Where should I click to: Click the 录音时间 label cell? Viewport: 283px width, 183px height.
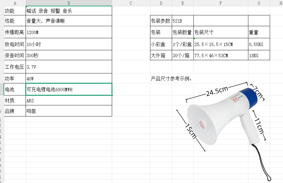15,55
